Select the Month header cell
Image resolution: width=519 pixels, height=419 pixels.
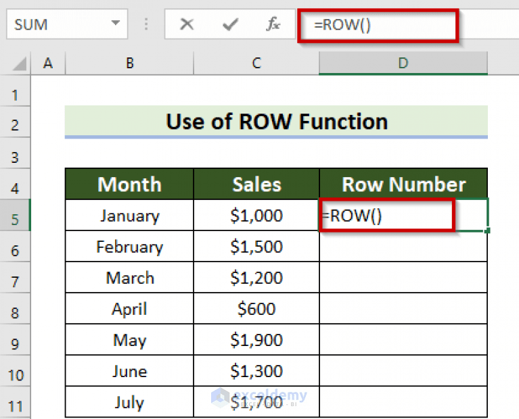[x=129, y=184]
